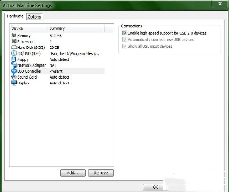
Task: Select the Hardware tab
Action: [15, 16]
